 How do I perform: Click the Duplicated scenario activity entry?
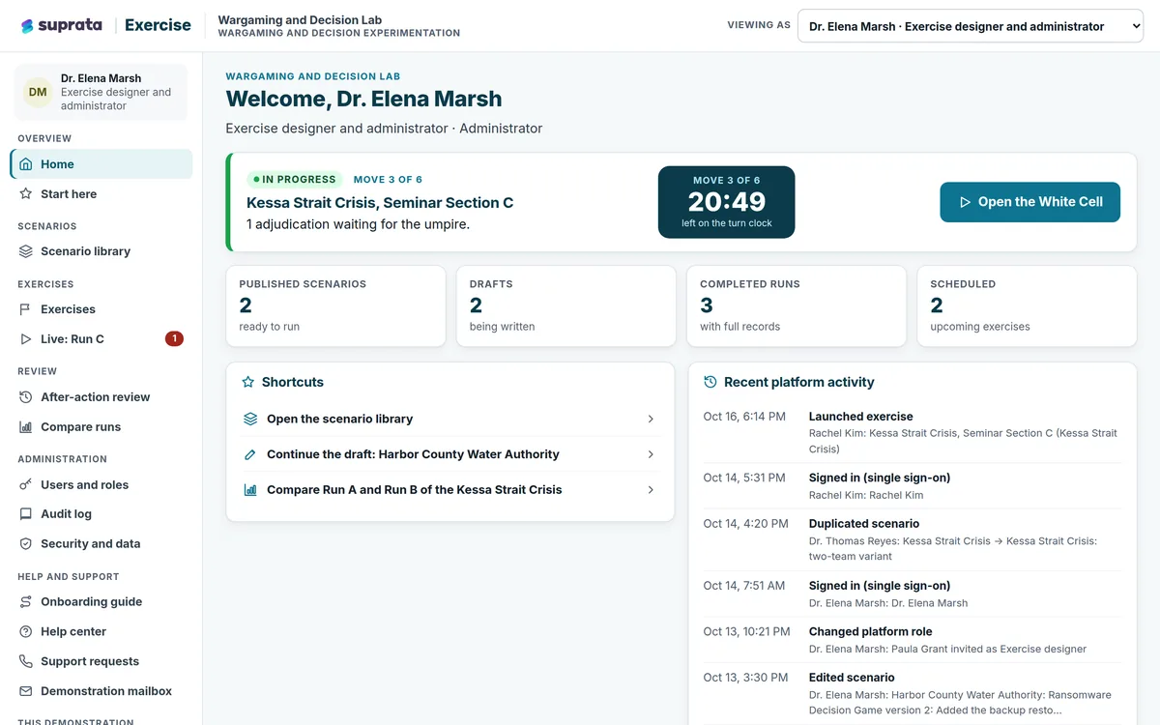point(913,539)
